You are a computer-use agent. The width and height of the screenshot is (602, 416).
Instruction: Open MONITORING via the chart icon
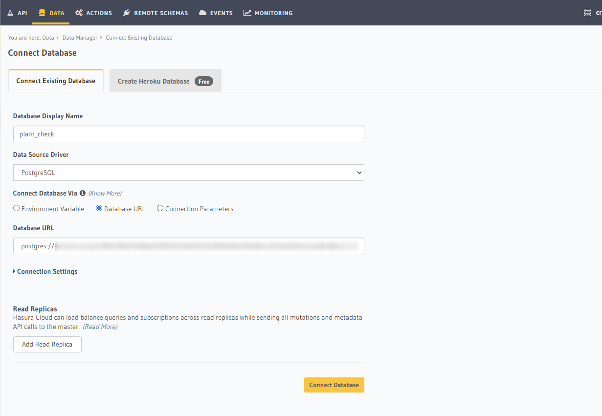pyautogui.click(x=248, y=13)
